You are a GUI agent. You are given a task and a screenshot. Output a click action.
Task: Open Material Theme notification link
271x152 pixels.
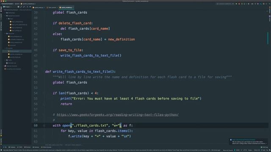244,140
